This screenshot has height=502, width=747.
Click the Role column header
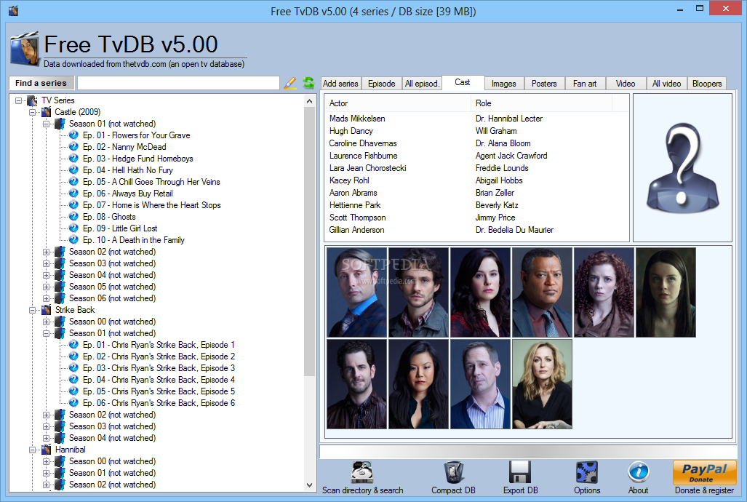541,103
